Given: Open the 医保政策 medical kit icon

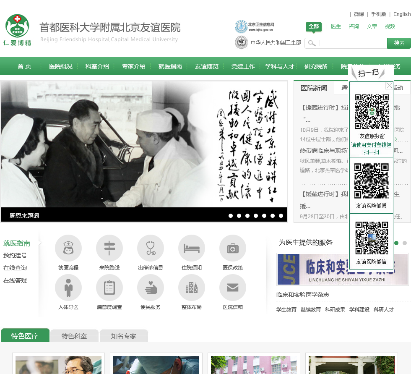Looking at the screenshot, I should point(233,248).
